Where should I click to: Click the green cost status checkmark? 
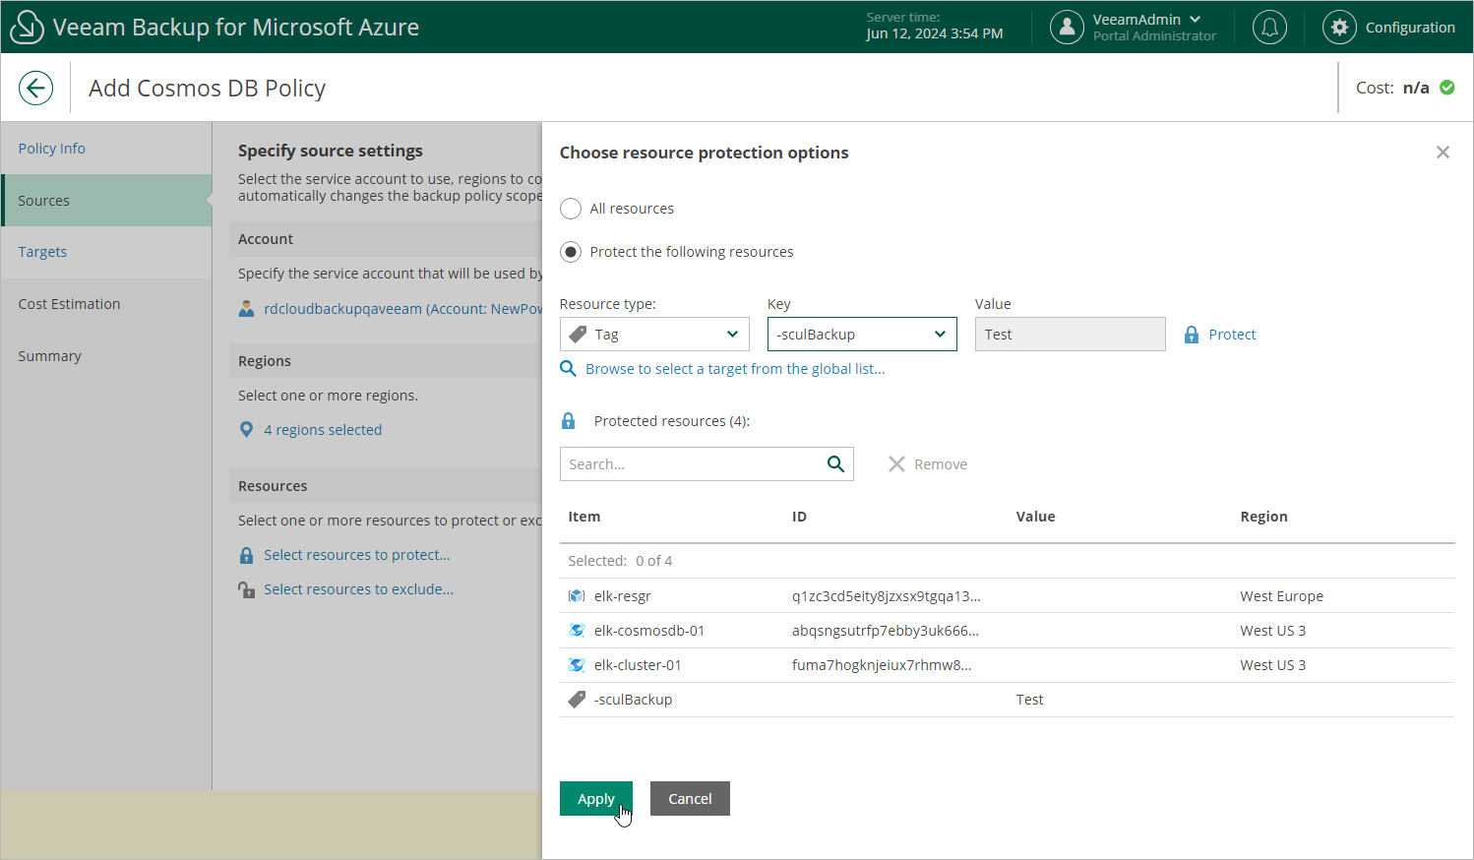click(1447, 88)
